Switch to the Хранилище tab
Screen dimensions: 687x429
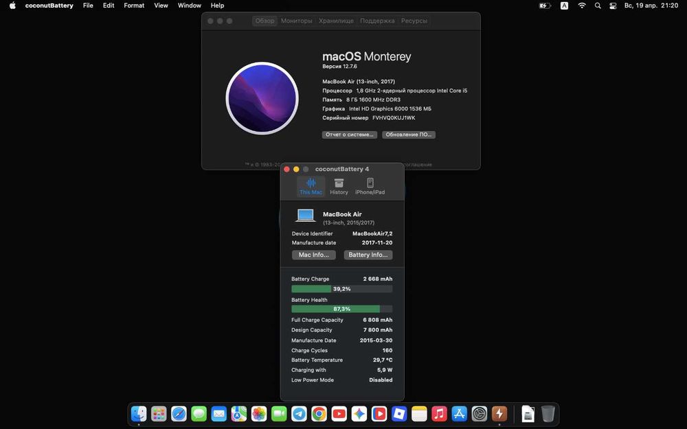(336, 21)
